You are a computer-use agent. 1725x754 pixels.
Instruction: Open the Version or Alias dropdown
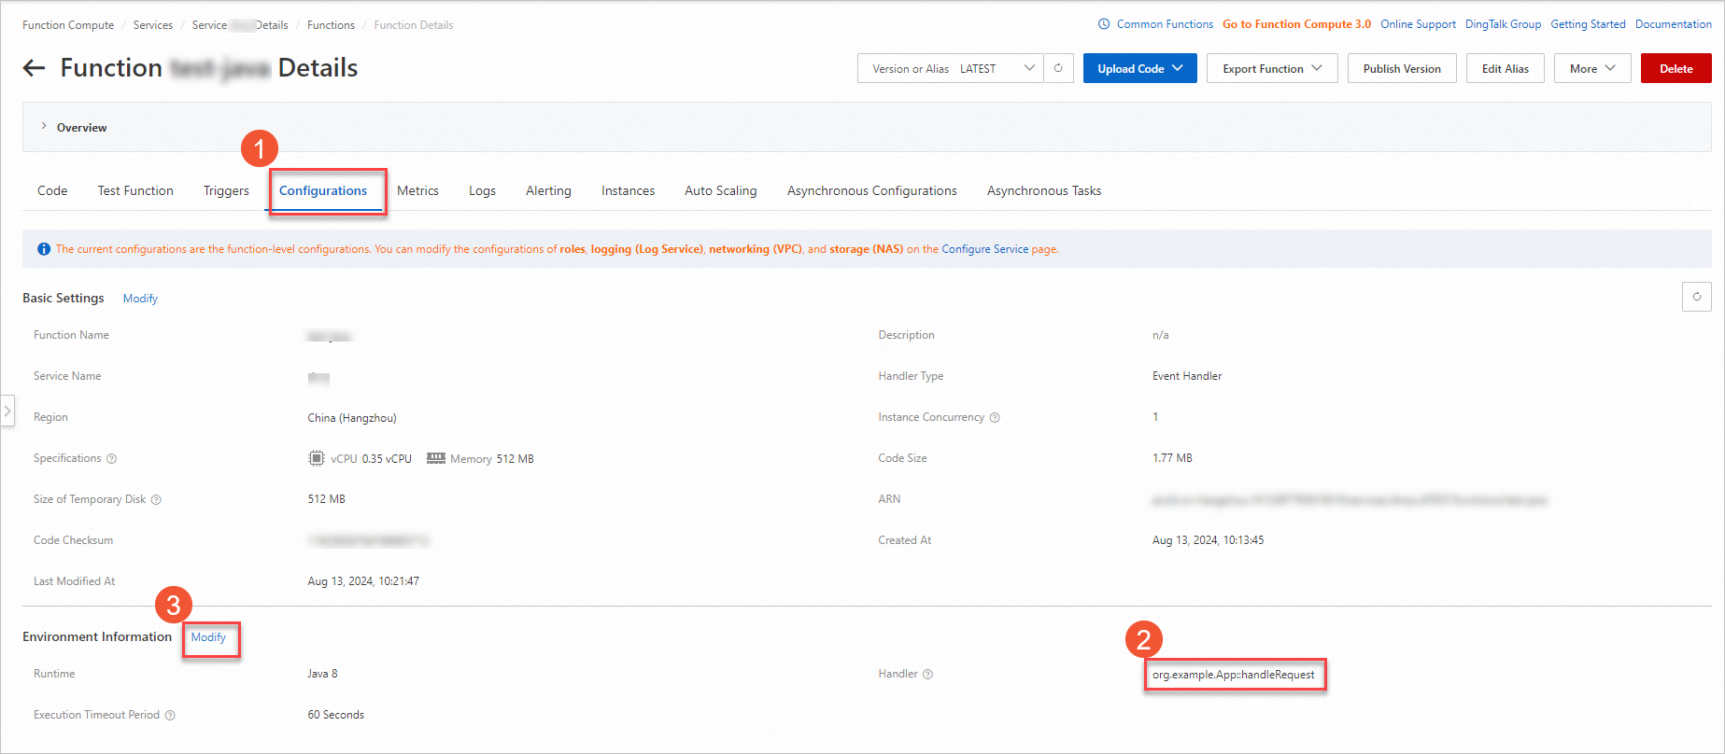tap(950, 68)
